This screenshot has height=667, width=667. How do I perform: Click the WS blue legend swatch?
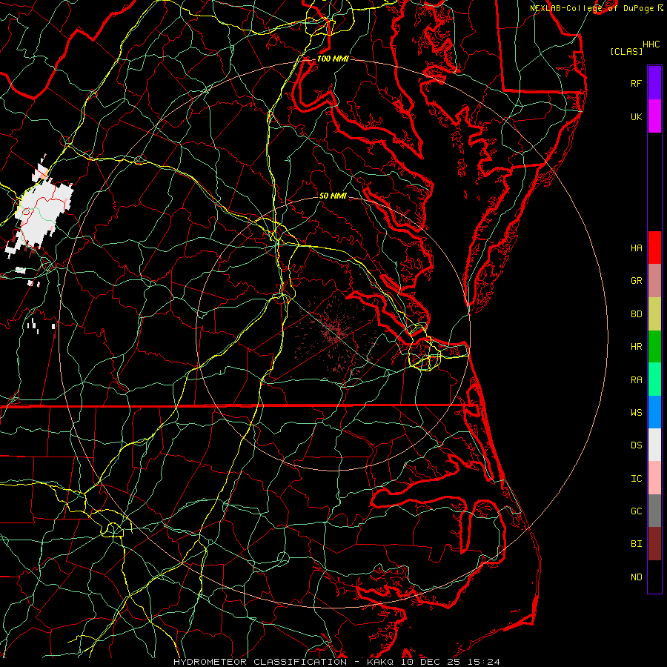click(654, 412)
